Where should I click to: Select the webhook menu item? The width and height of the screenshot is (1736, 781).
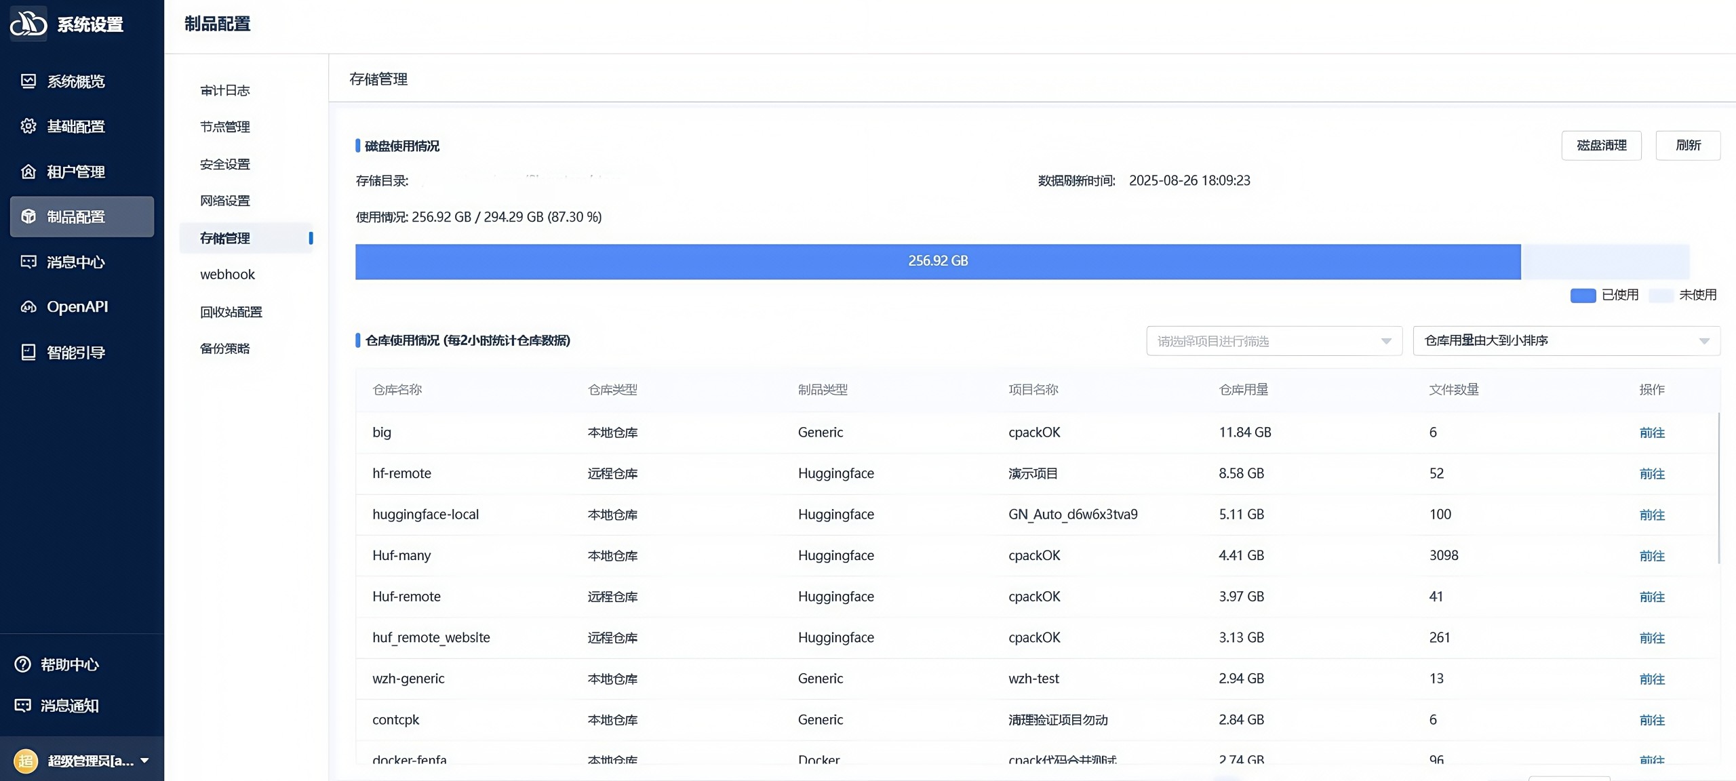pos(227,275)
